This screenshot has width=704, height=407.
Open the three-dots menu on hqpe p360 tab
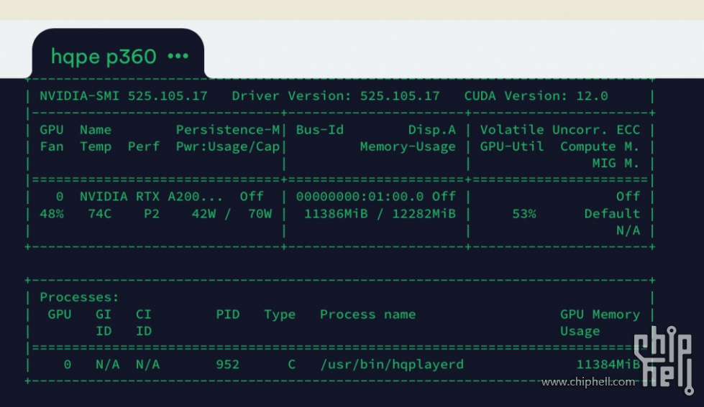(x=178, y=56)
